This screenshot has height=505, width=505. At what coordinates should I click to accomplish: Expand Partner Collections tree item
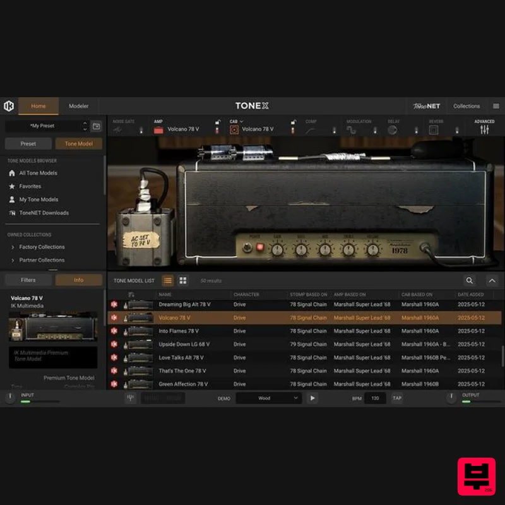pyautogui.click(x=13, y=260)
